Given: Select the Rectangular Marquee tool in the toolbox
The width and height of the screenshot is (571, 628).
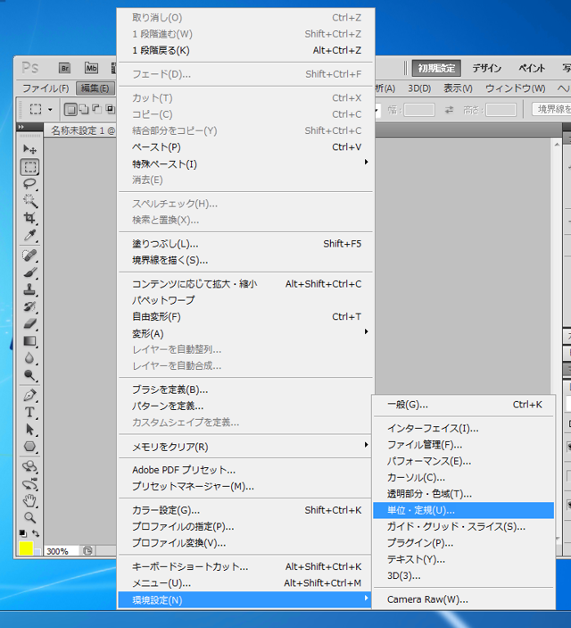Looking at the screenshot, I should point(29,167).
